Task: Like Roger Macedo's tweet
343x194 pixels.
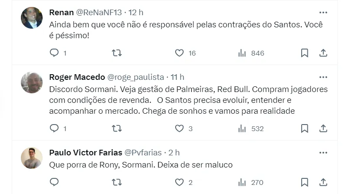Action: (179, 128)
